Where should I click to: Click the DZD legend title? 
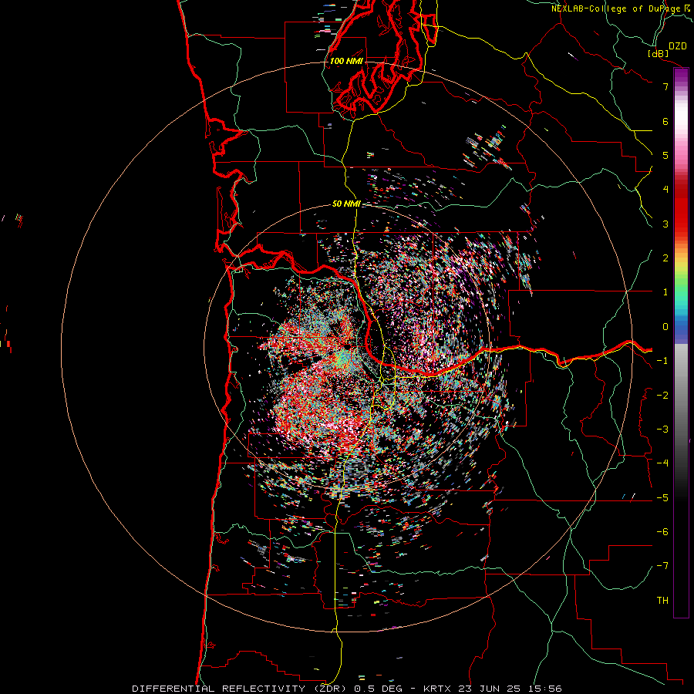(678, 46)
